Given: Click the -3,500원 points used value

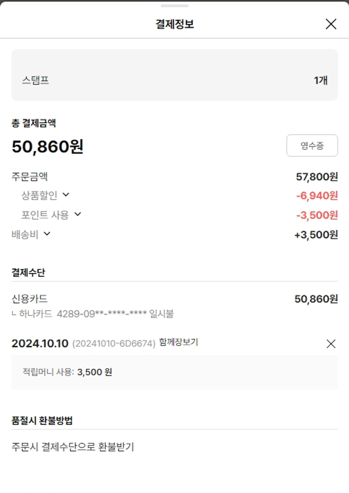Looking at the screenshot, I should [x=316, y=215].
